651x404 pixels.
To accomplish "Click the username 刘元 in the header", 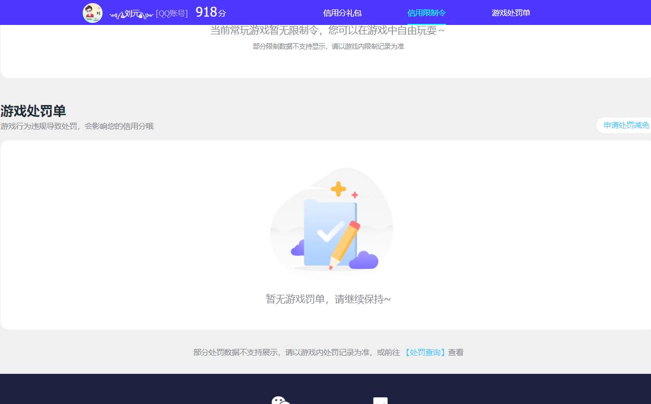I will point(132,13).
